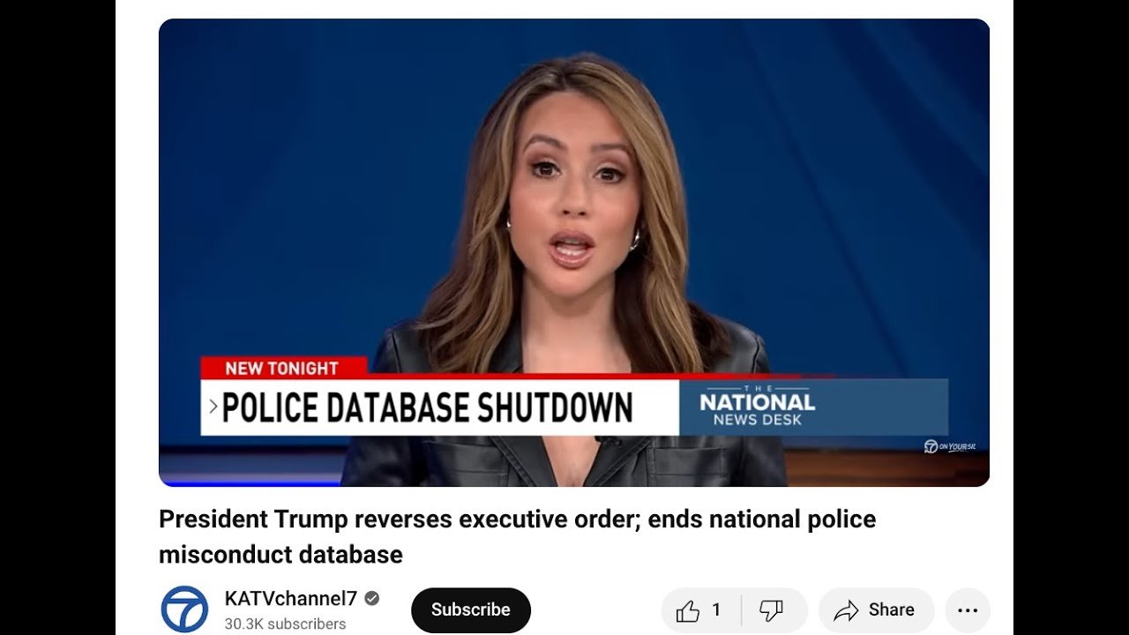Click the small chevron before POLICE DATABASE SHUTDOWN
The height and width of the screenshot is (635, 1129).
point(213,407)
